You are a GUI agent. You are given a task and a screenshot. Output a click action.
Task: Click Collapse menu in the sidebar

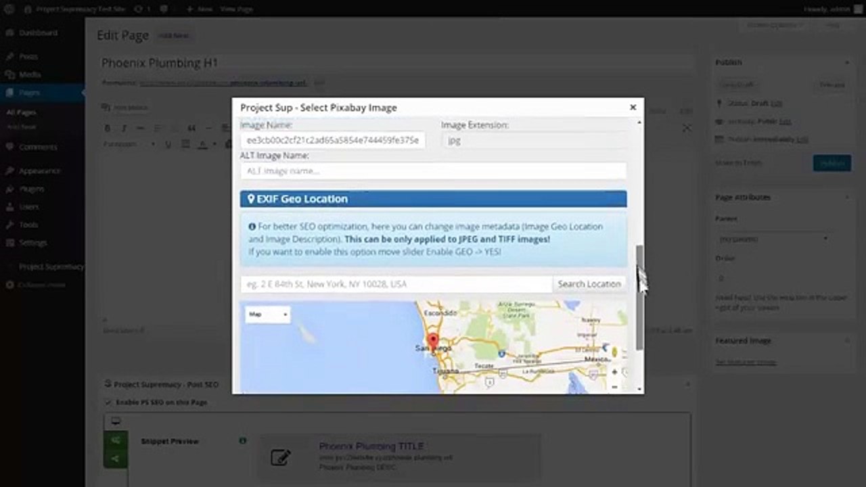tap(37, 285)
